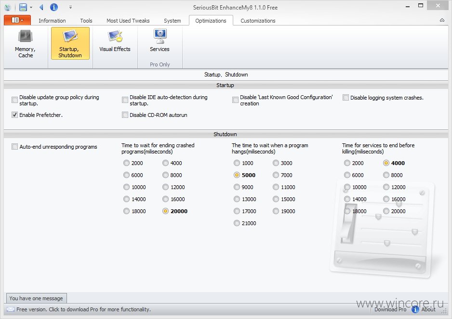The height and width of the screenshot is (319, 452).
Task: Click the free version download Pro message
Action: click(x=83, y=309)
